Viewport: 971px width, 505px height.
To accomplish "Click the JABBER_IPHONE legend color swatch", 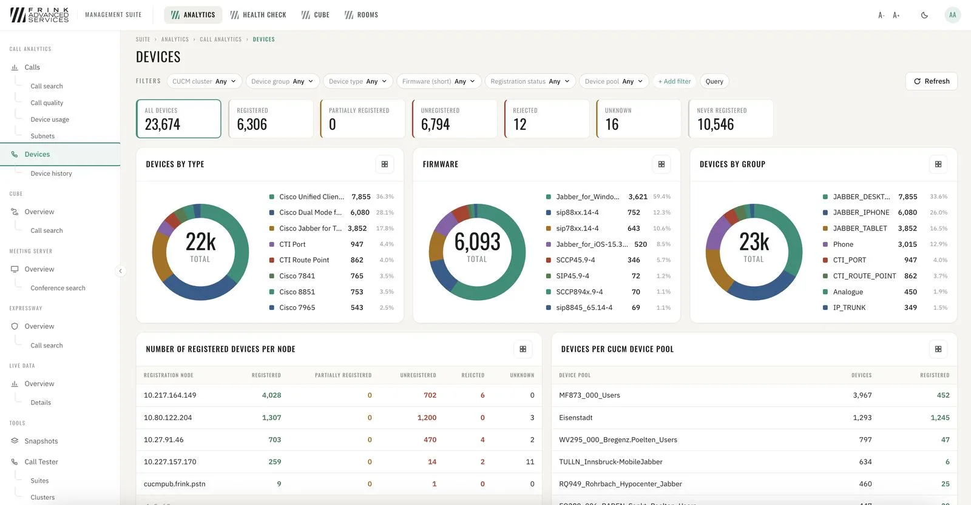I will pos(825,213).
